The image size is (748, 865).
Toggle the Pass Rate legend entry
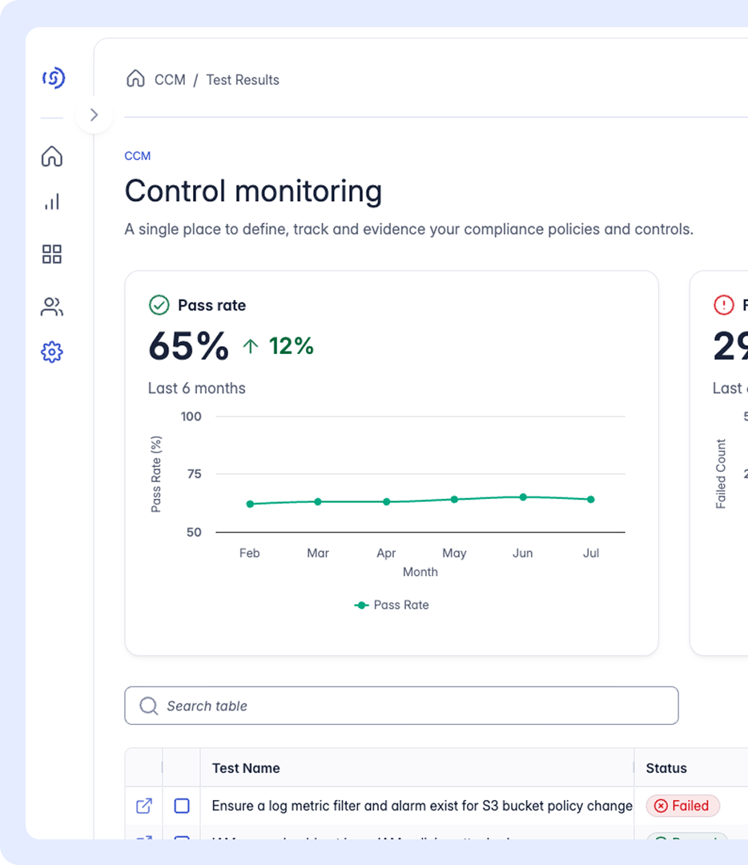392,605
